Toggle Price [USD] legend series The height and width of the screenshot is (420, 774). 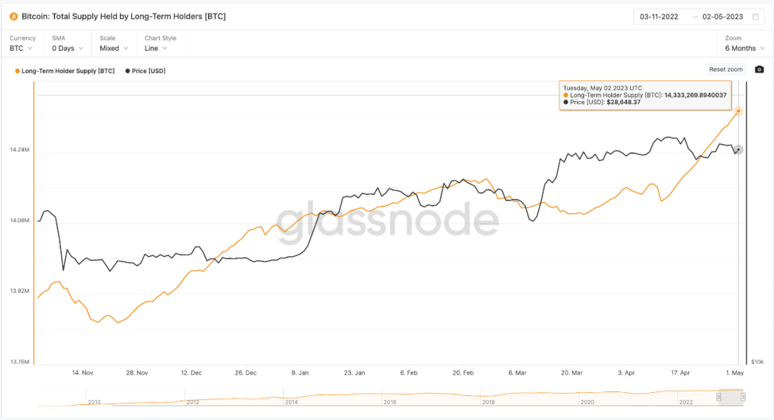click(x=145, y=71)
